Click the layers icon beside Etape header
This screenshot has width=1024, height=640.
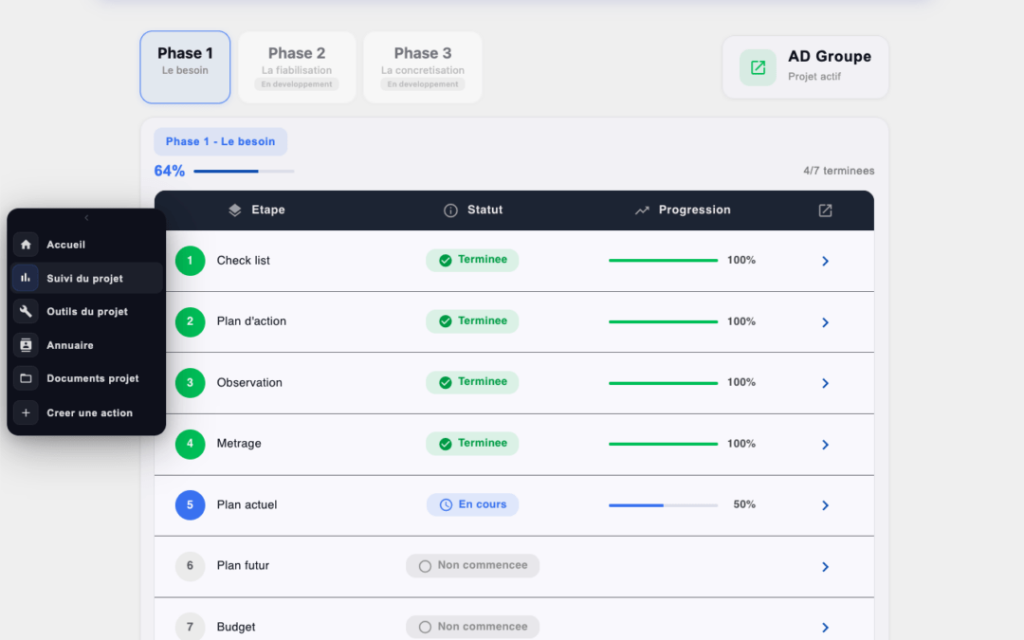[235, 210]
